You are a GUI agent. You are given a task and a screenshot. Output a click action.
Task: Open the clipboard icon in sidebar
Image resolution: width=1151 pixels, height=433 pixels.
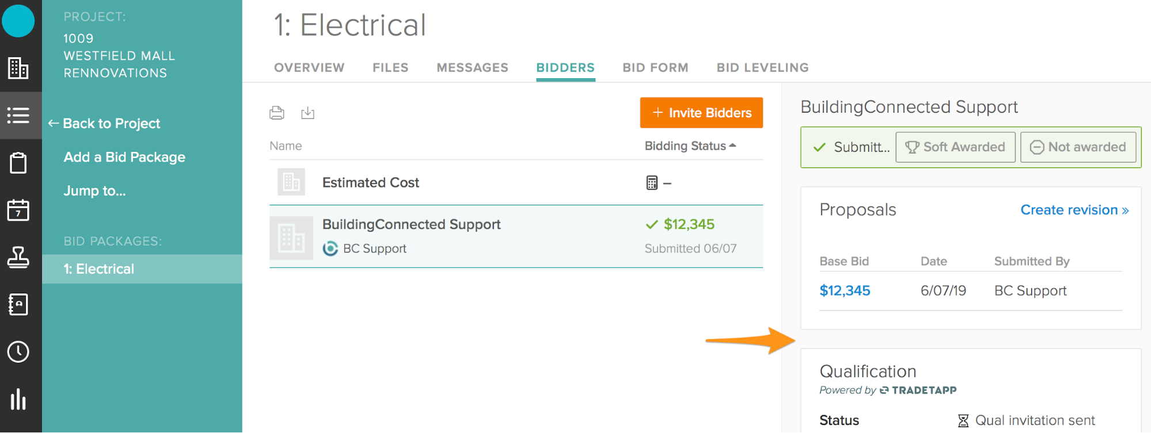18,163
